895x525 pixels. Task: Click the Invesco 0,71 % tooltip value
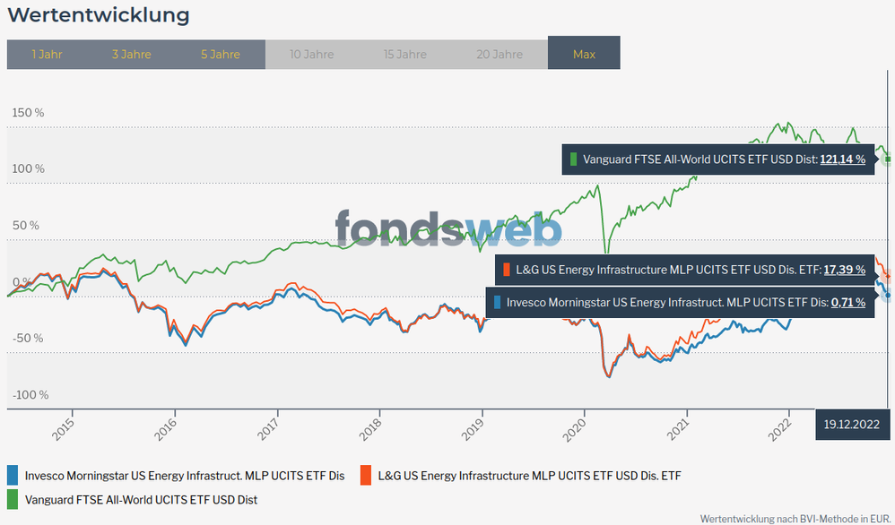point(848,303)
